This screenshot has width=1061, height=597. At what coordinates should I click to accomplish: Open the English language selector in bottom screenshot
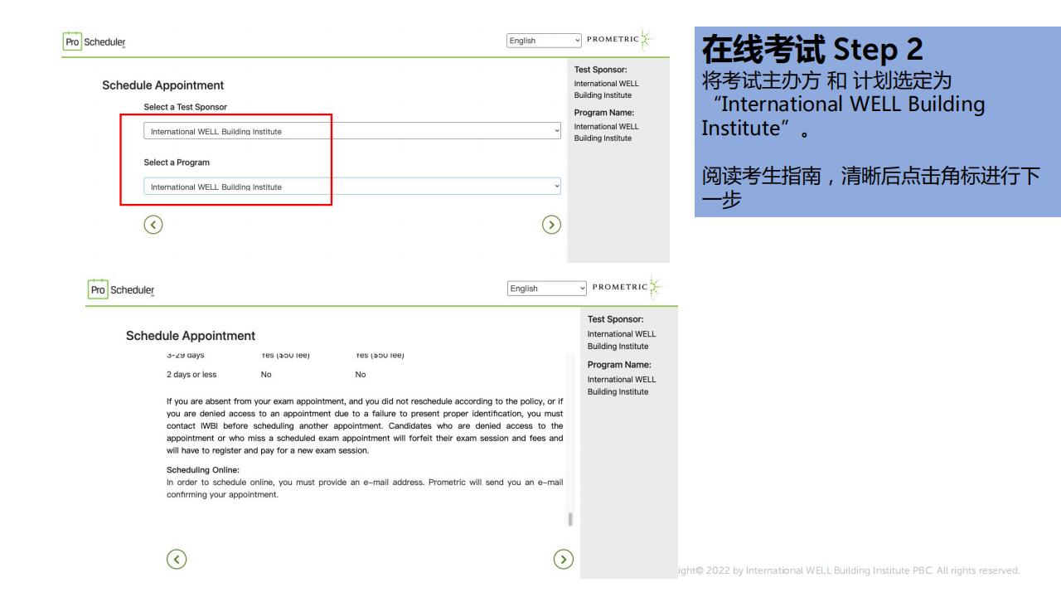point(546,289)
